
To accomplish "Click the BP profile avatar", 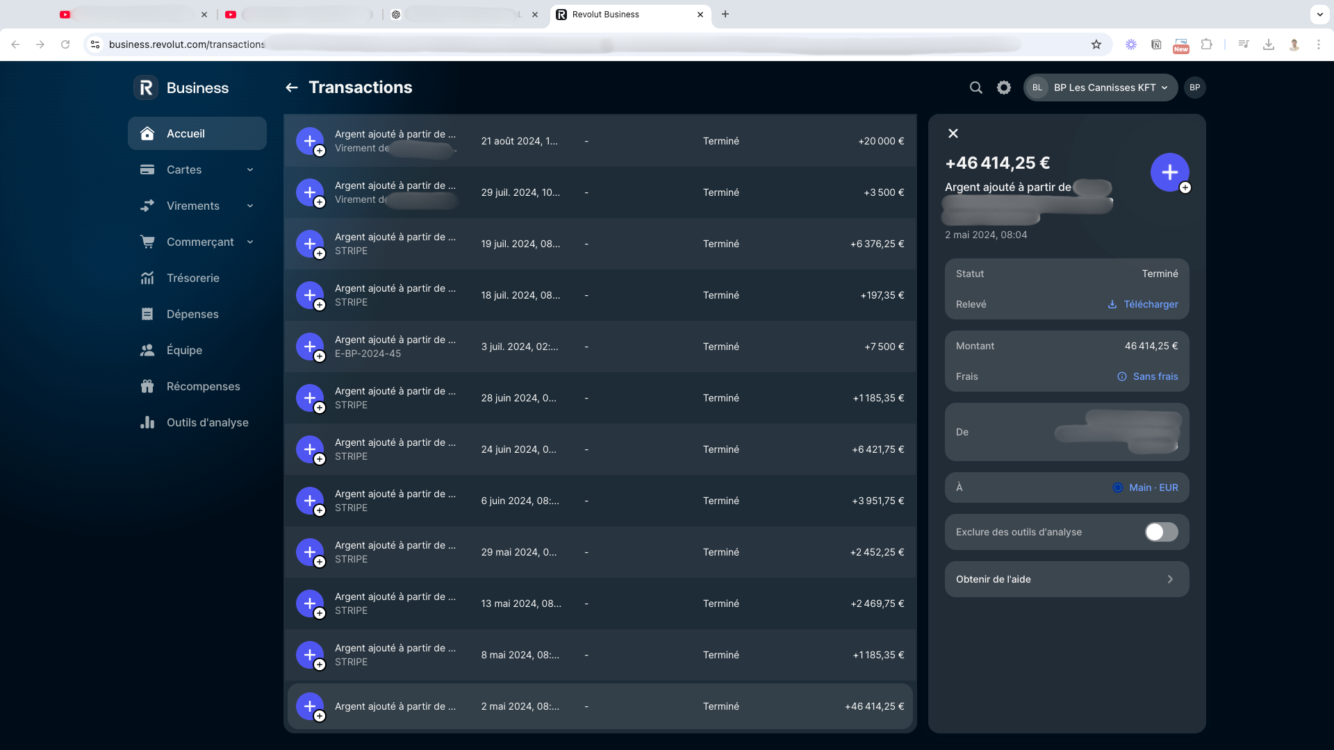I will pos(1195,87).
